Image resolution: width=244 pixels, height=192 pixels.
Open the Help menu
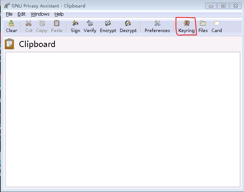pos(59,14)
